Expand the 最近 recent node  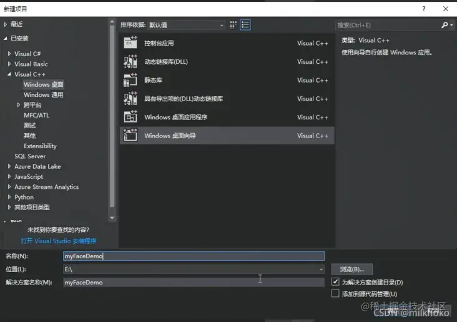[6, 24]
